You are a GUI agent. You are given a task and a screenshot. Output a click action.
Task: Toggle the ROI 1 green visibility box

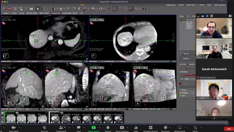[184, 22]
